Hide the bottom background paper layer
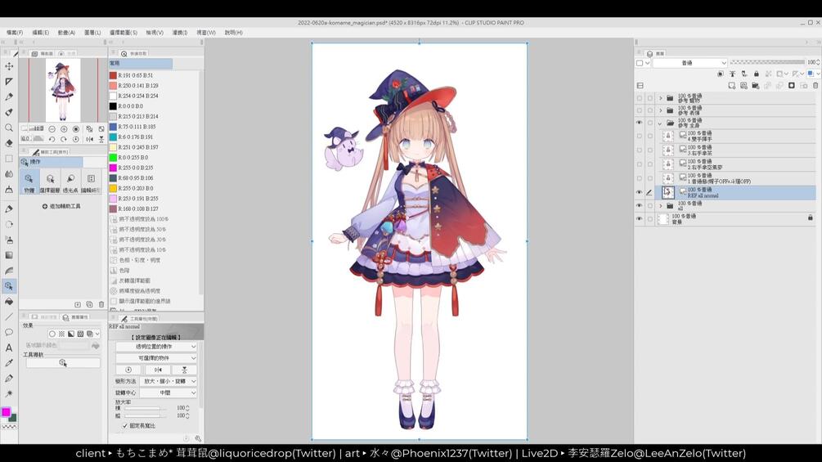Screen dimensions: 822x462 639,219
